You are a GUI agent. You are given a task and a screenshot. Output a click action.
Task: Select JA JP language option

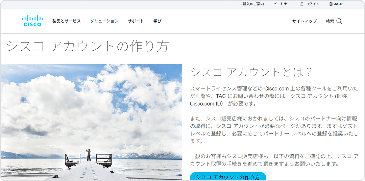(339, 4)
